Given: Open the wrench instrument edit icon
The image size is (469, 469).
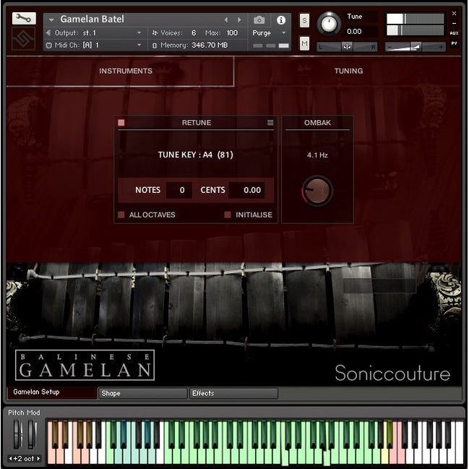Looking at the screenshot, I should (x=24, y=19).
